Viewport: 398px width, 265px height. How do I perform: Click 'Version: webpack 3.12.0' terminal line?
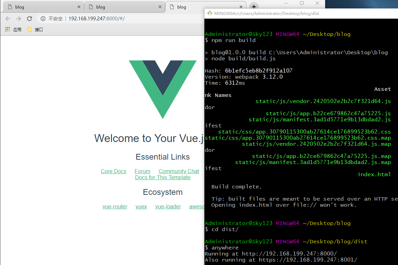(244, 77)
